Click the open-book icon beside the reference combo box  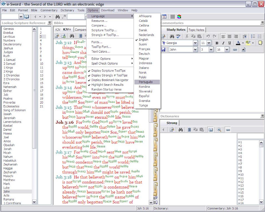[26, 17]
